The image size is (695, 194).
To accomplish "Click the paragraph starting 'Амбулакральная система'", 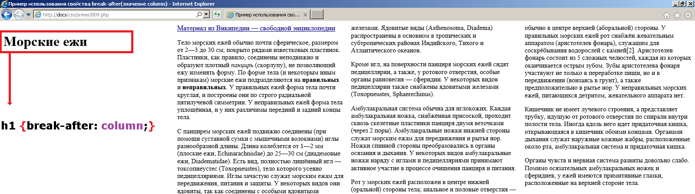I will tap(434, 138).
